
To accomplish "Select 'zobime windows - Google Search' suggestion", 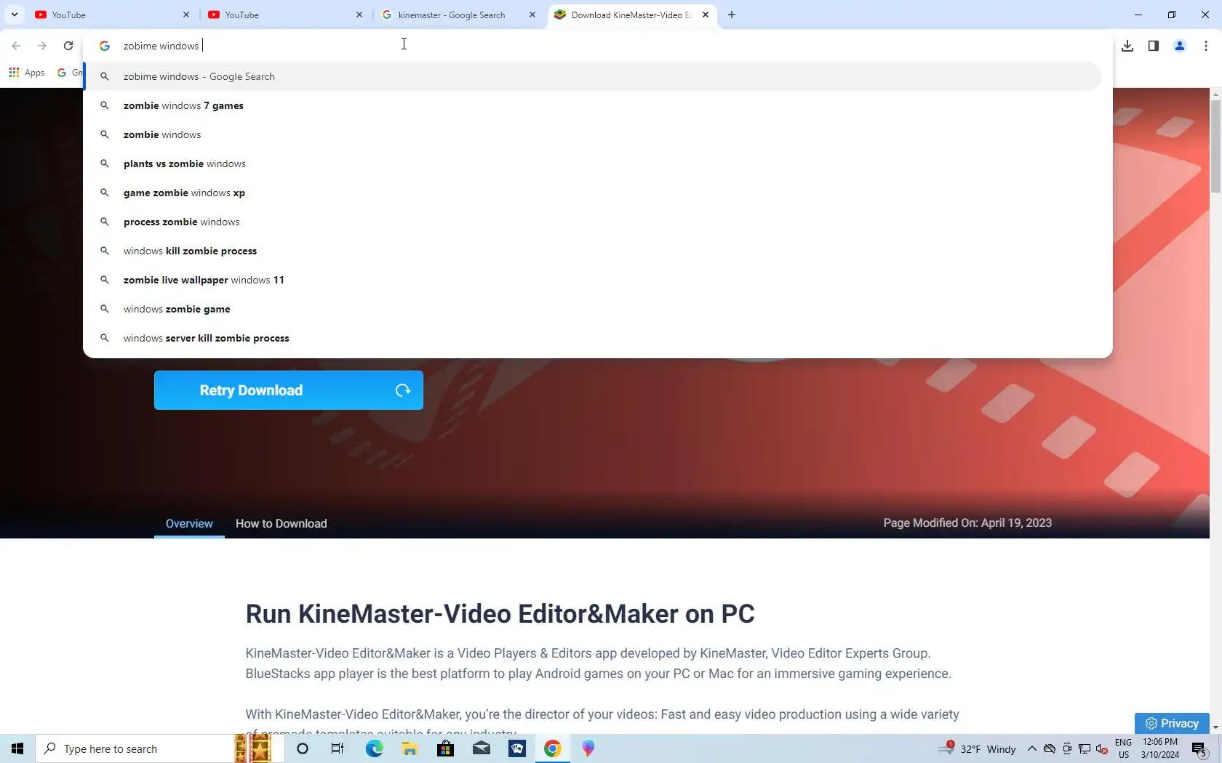I will pyautogui.click(x=593, y=76).
